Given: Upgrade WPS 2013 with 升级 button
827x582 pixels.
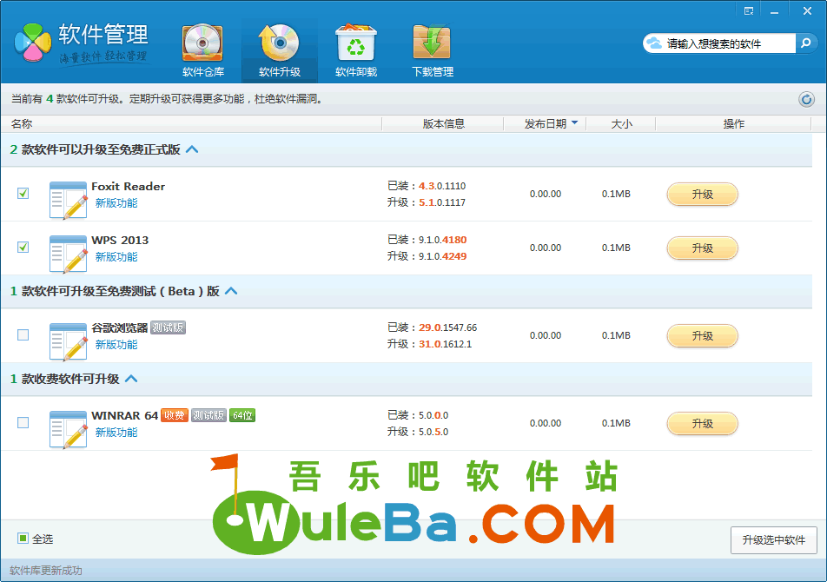Looking at the screenshot, I should 703,248.
